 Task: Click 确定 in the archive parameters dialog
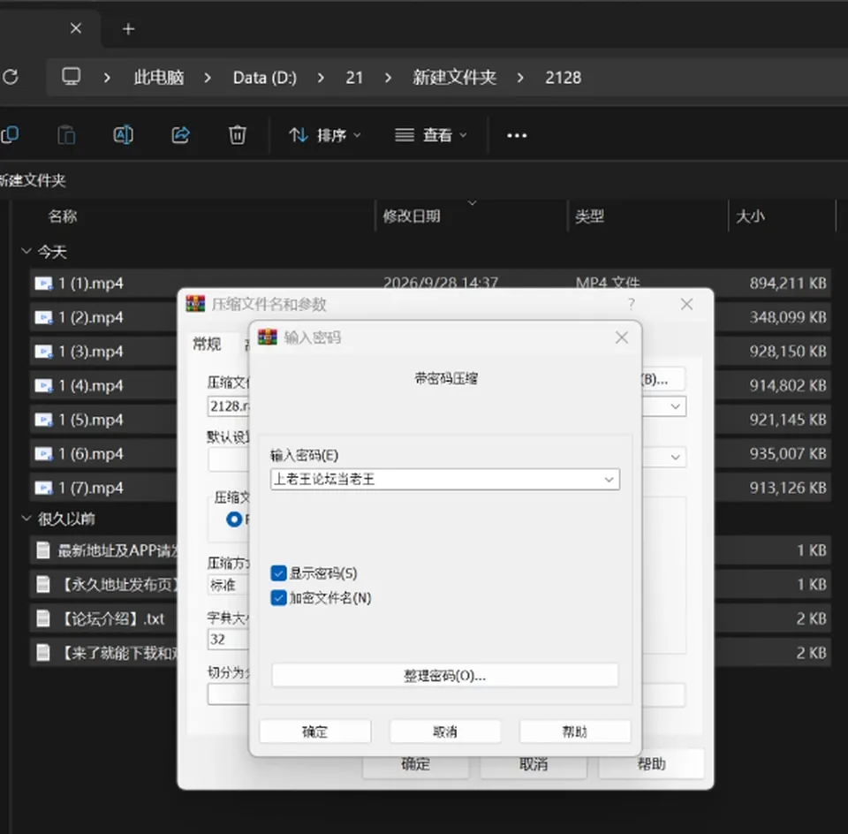click(415, 763)
